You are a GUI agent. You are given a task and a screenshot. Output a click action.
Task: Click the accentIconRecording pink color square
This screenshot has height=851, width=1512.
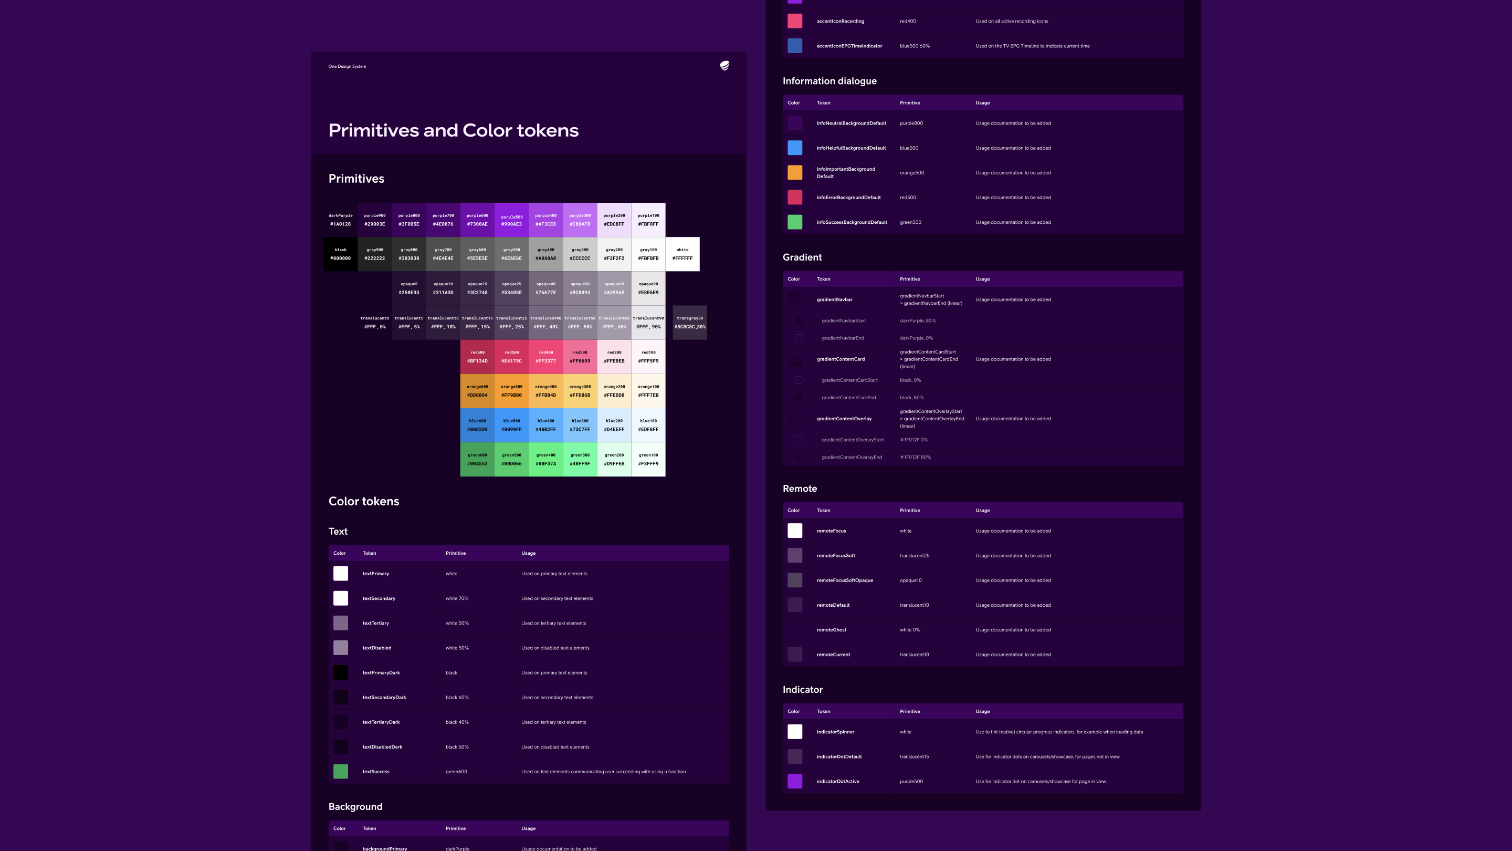coord(795,21)
